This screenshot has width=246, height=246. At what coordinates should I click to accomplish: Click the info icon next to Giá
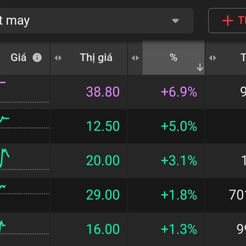coord(37,58)
